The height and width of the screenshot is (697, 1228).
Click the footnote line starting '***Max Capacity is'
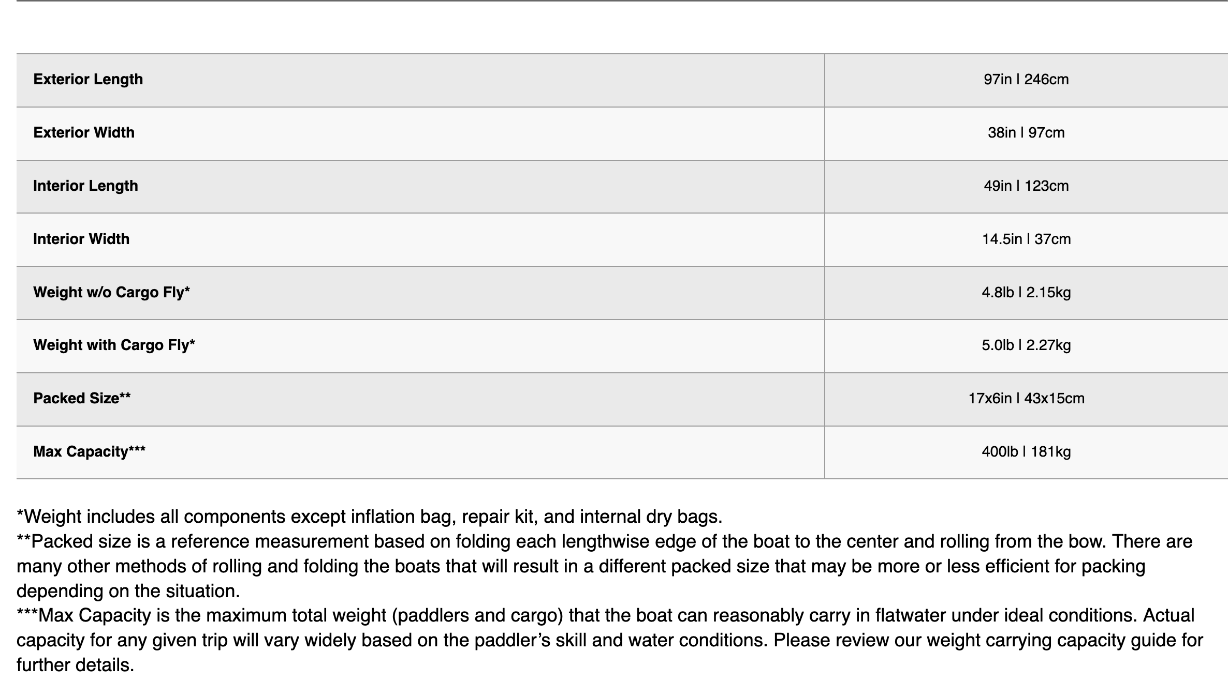605,616
